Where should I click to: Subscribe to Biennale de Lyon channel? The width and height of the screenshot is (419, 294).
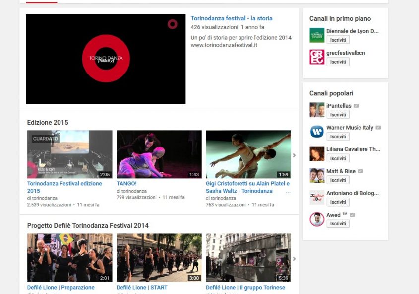[x=338, y=40]
